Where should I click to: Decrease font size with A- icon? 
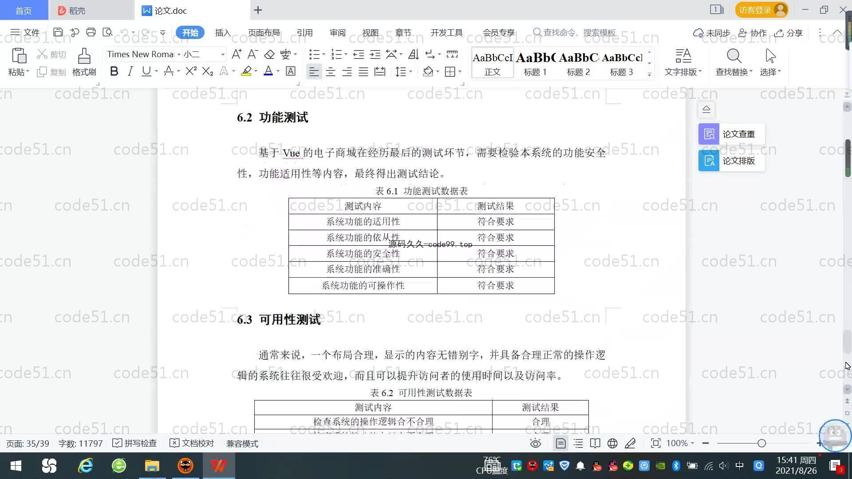point(252,55)
